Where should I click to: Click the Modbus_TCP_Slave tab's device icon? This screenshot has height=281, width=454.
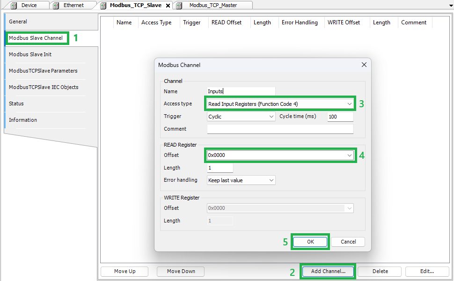click(x=103, y=6)
